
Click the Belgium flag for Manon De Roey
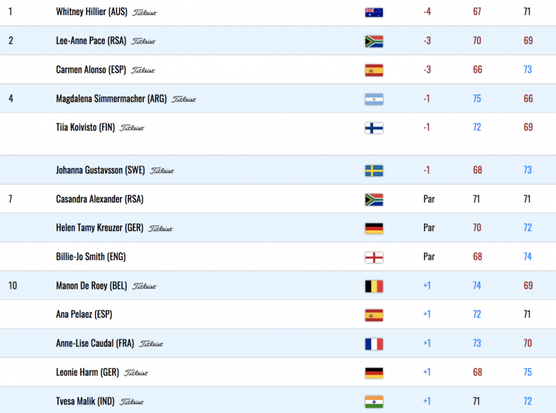[374, 286]
